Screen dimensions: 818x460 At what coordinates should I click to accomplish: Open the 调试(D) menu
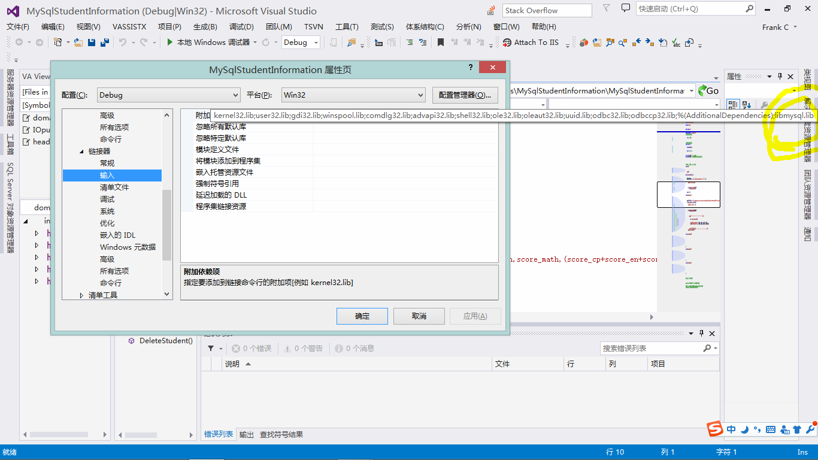[241, 27]
